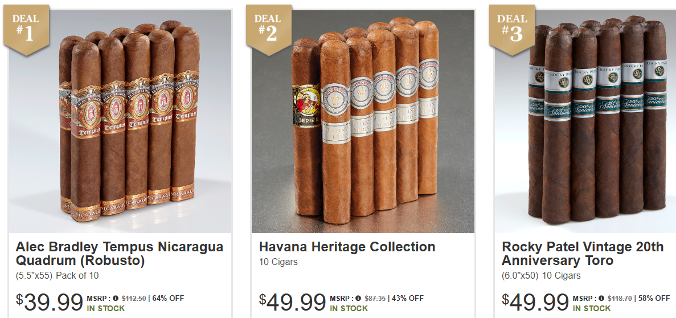Click the Deal #1 gold badge

(26, 30)
